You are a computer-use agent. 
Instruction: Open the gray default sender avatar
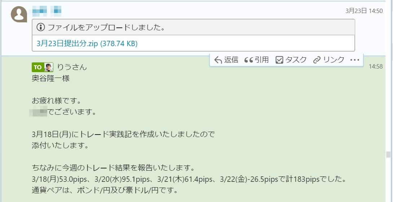tap(19, 14)
